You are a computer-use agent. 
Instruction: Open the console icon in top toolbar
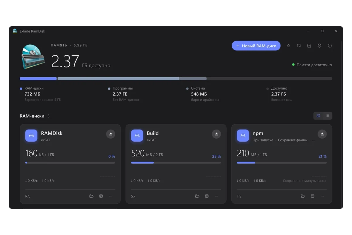(299, 46)
